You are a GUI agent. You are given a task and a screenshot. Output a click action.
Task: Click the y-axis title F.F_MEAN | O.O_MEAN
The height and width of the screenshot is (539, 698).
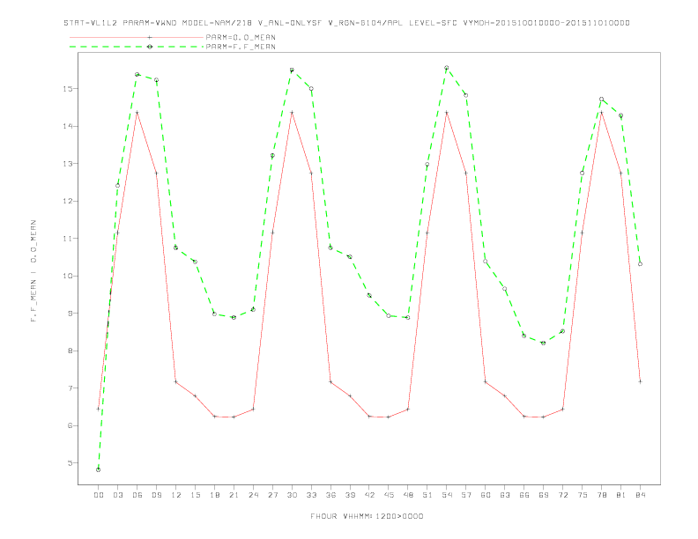(33, 271)
